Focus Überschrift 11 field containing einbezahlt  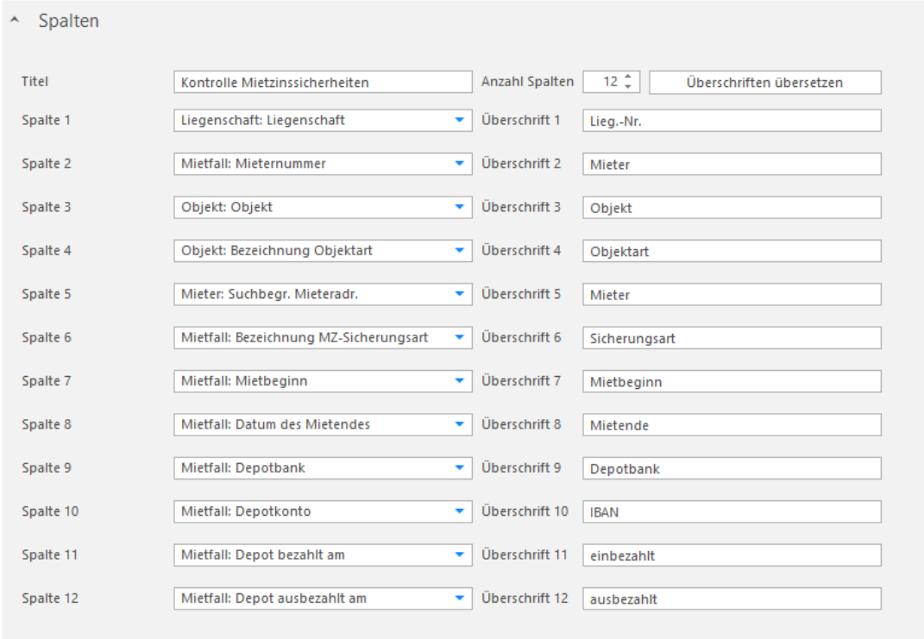(x=732, y=555)
